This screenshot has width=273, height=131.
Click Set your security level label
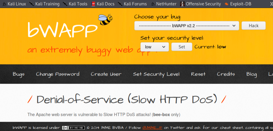pyautogui.click(x=172, y=38)
